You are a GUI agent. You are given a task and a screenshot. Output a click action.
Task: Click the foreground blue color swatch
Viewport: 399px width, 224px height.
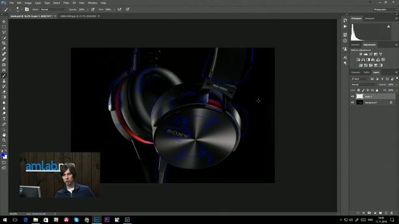click(x=2, y=155)
